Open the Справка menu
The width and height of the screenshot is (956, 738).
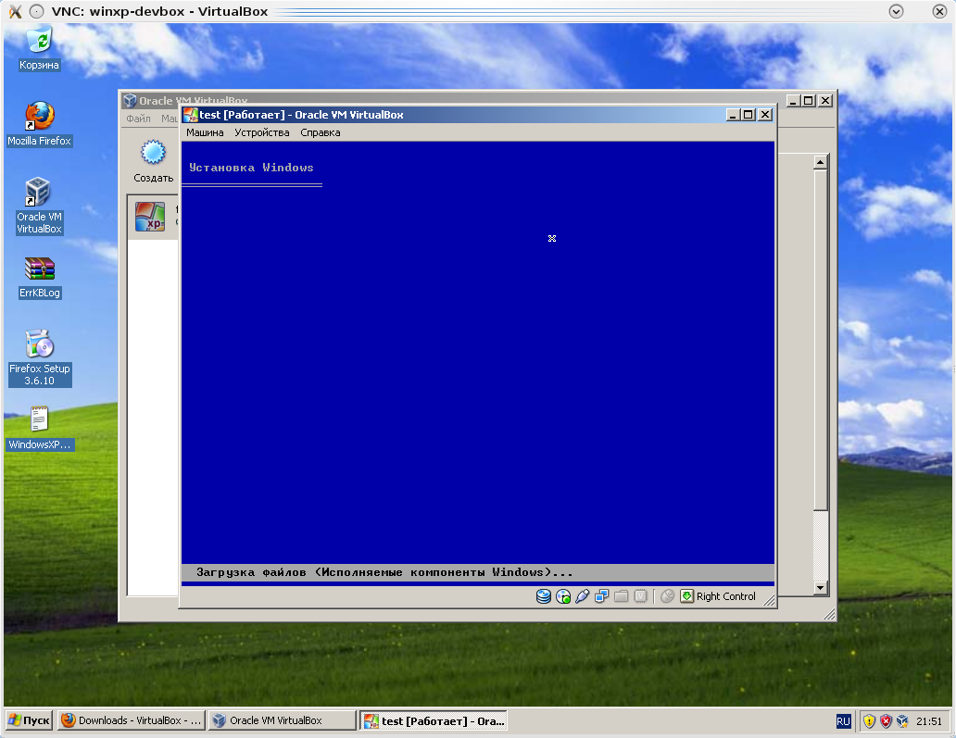tap(321, 132)
